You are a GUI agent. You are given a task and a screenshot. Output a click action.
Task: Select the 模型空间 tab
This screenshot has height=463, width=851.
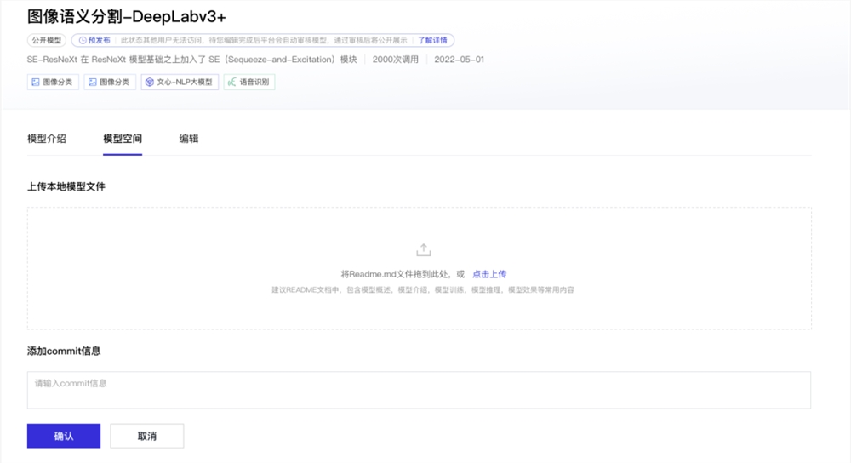(x=123, y=139)
